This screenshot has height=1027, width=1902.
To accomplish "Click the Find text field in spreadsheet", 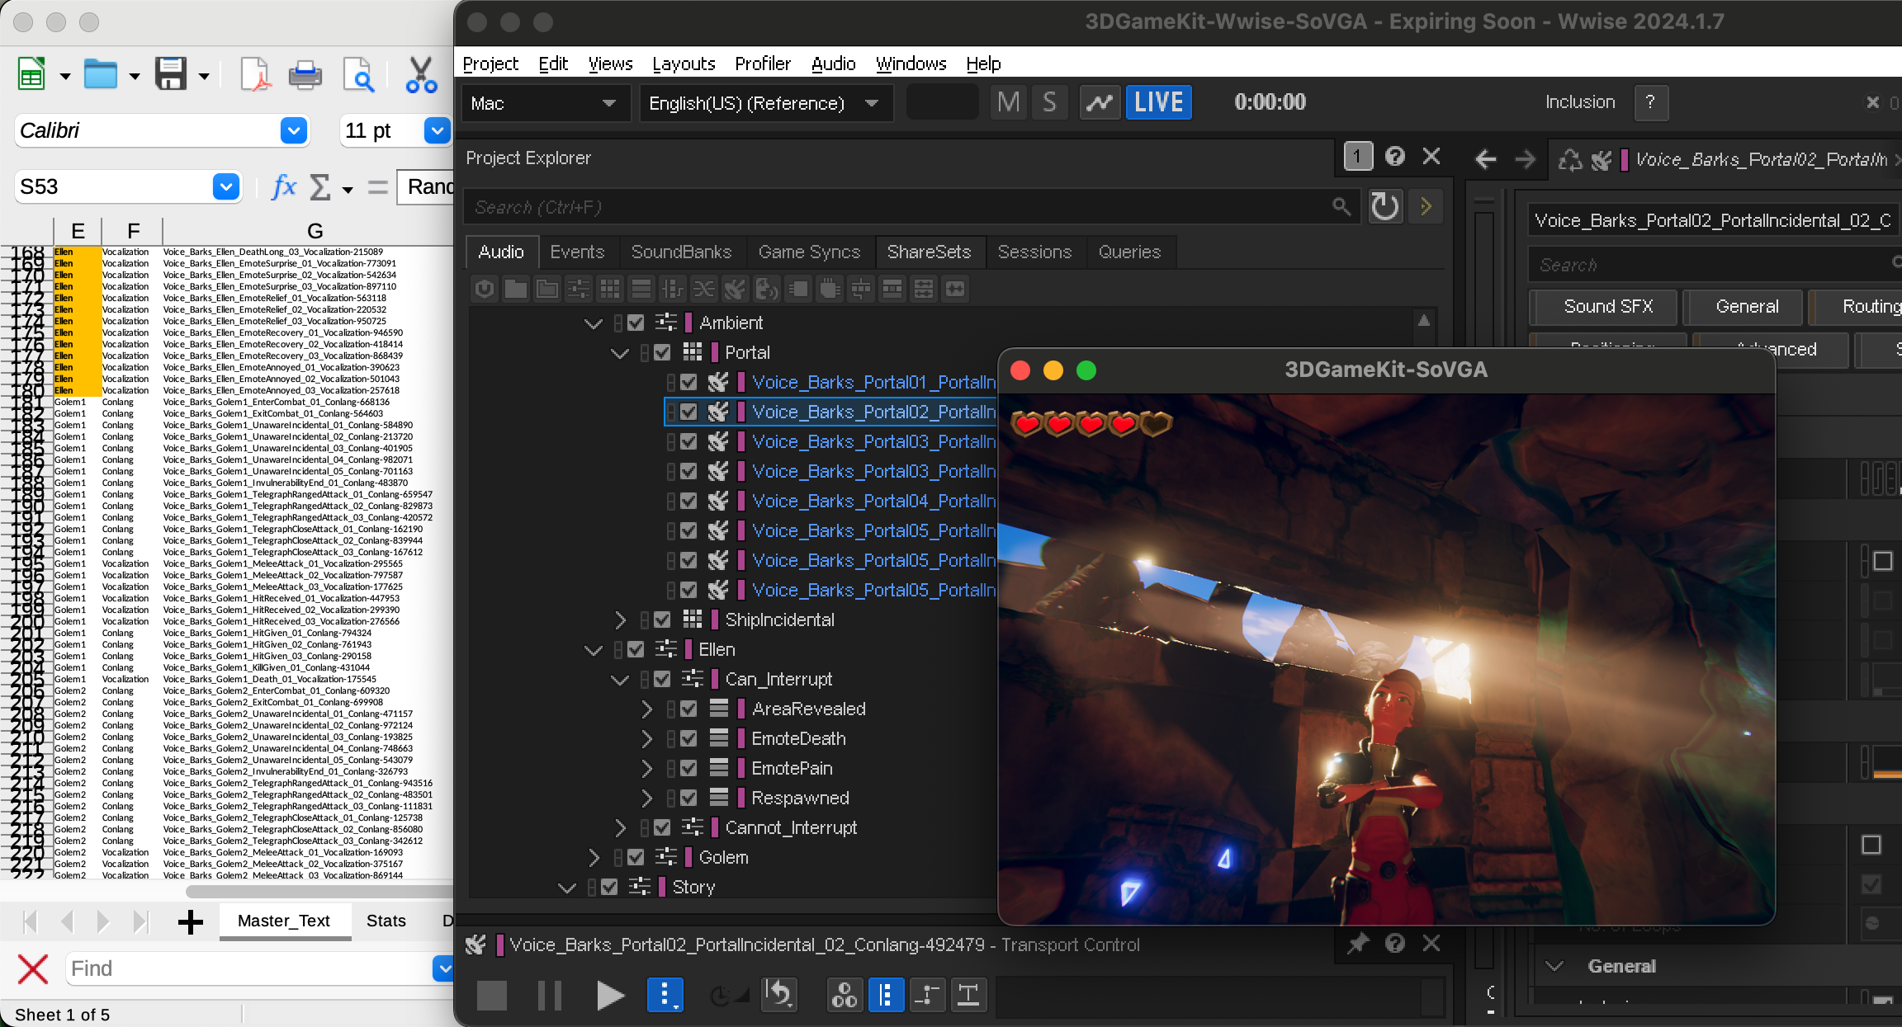I will [249, 968].
